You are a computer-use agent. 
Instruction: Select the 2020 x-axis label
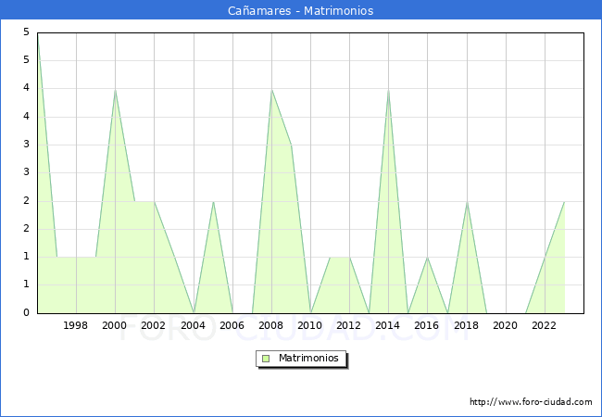click(505, 325)
